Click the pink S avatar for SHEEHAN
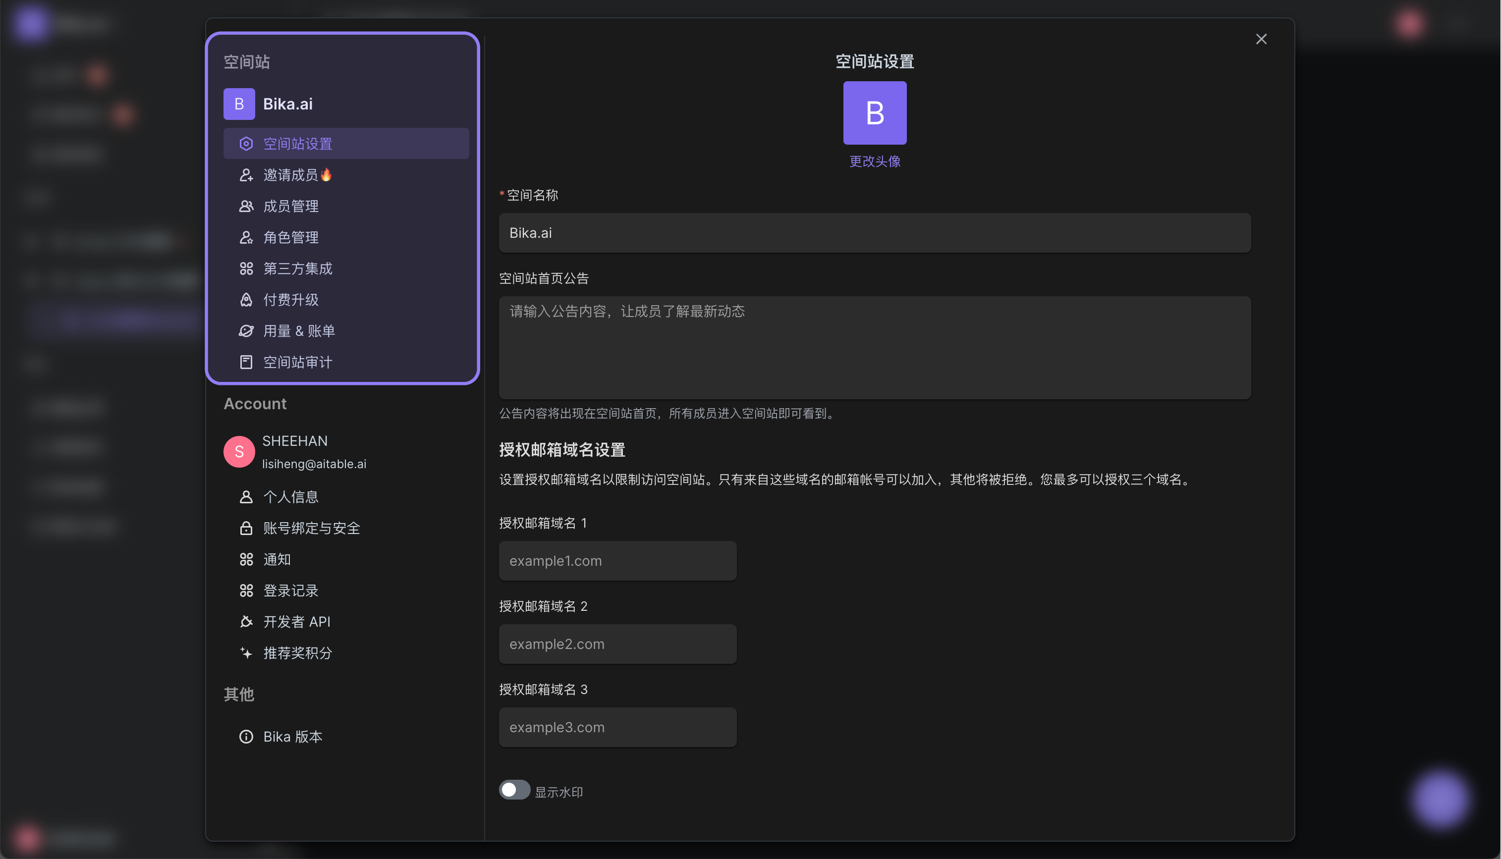 239,452
